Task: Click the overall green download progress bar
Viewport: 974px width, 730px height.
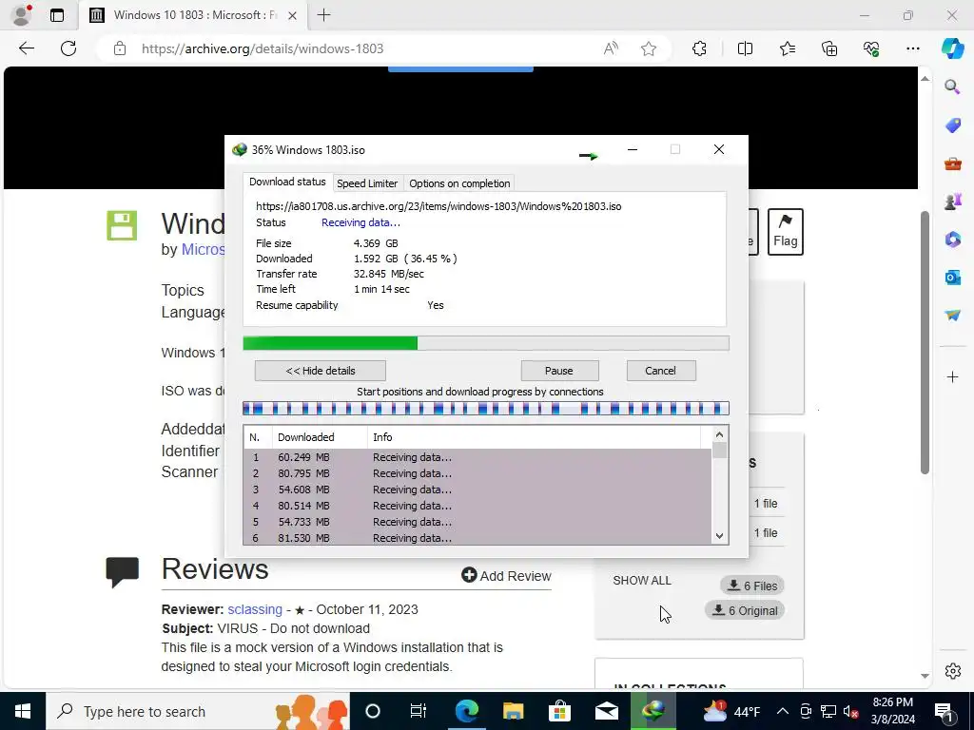Action: (x=486, y=343)
